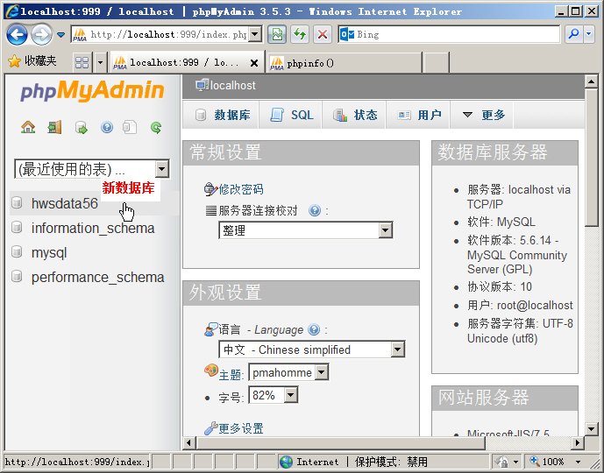Click the performance_schema database icon
Viewport: 604px width, 473px height.
pyautogui.click(x=17, y=276)
